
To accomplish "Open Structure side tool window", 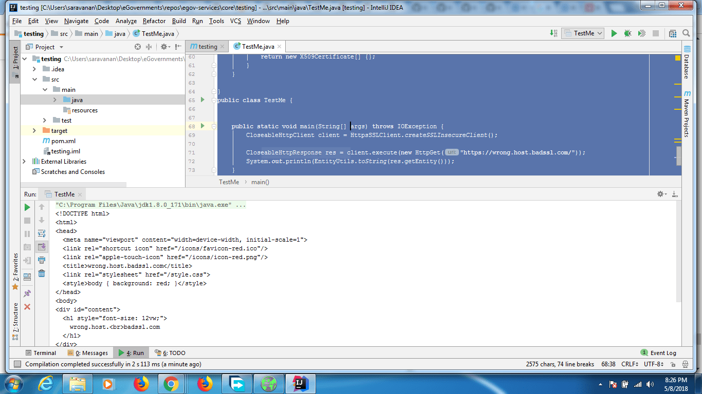I will click(15, 322).
